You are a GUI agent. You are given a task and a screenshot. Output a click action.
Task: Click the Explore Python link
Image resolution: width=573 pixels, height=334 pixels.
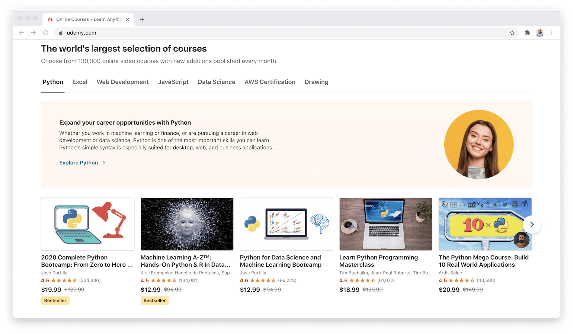pyautogui.click(x=79, y=163)
